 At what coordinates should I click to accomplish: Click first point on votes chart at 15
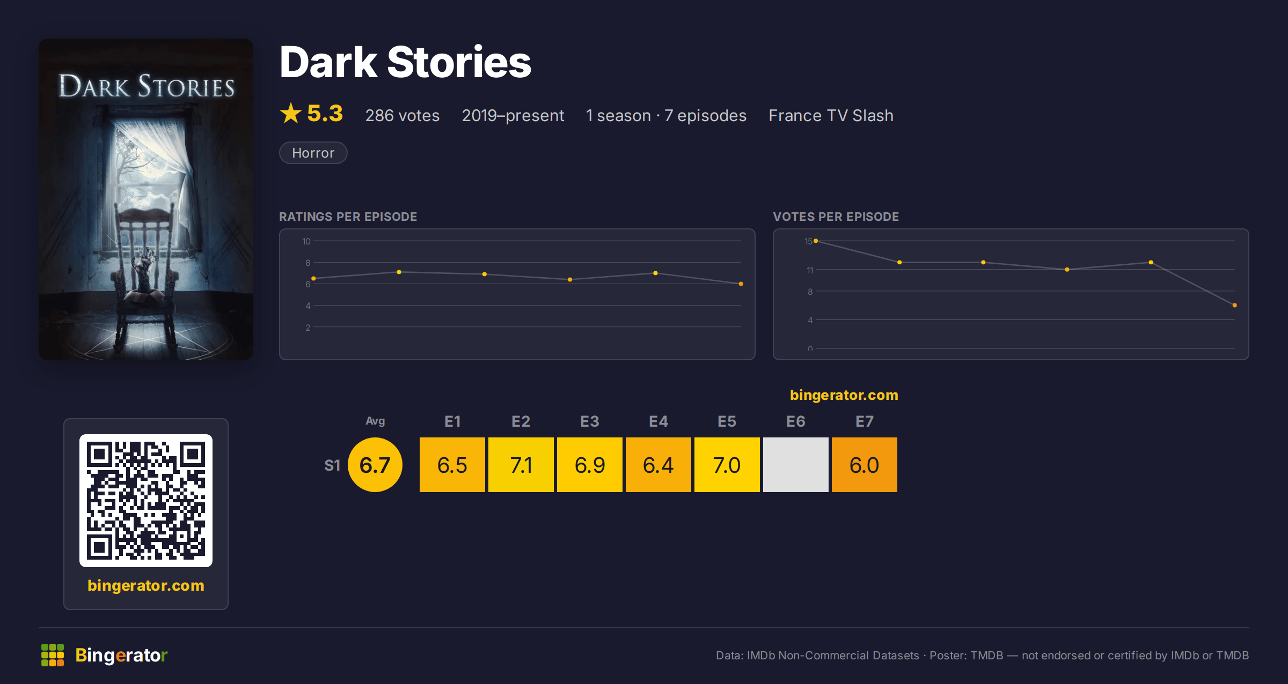tap(816, 241)
